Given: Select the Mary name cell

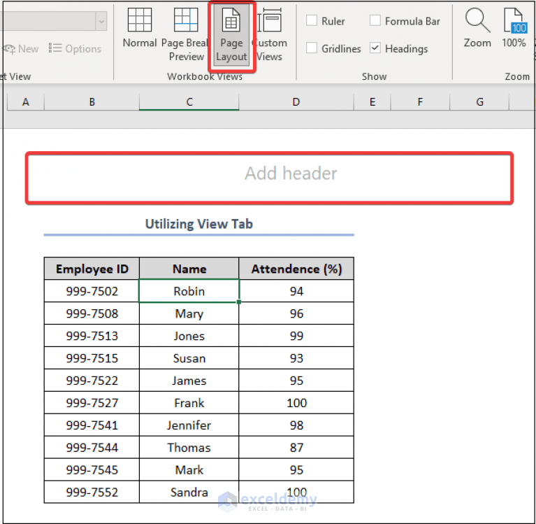Looking at the screenshot, I should tap(189, 313).
